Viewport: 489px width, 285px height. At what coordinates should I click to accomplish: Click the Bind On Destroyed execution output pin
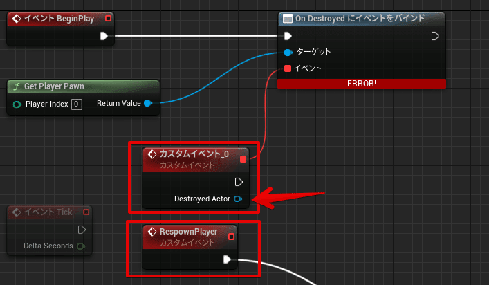click(435, 36)
